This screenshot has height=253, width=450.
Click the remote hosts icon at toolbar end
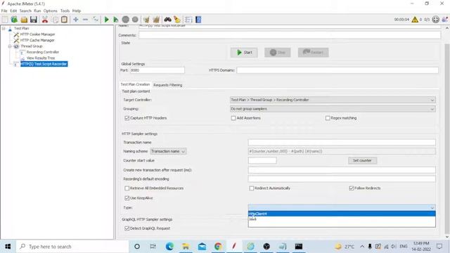(444, 20)
